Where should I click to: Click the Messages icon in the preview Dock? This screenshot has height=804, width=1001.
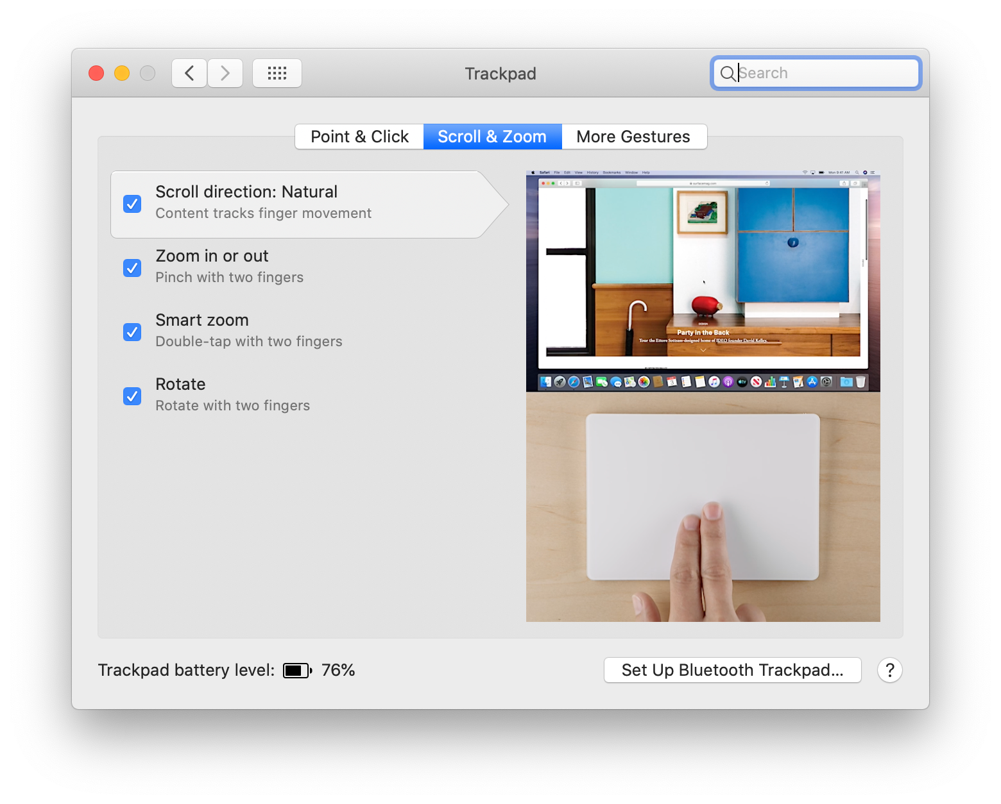tap(617, 382)
